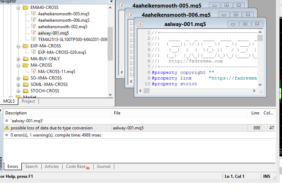Click the MA-CROSS-11.mq5 file icon
The image size is (282, 190).
[x=33, y=72]
